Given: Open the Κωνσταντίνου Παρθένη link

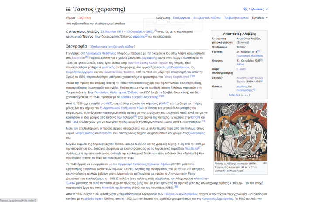Looking at the screenshot, I should [x=119, y=72].
